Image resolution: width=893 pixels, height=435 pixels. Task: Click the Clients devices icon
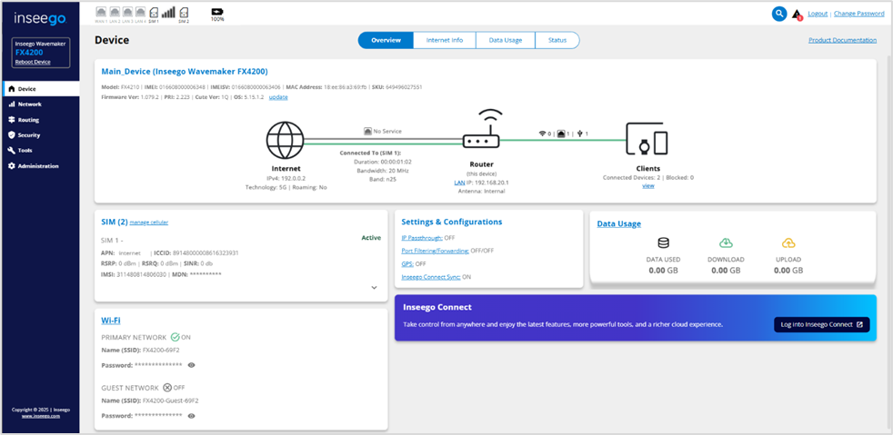click(647, 142)
